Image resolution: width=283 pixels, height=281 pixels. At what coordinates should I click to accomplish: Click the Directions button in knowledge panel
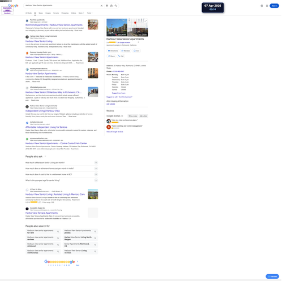tap(113, 51)
